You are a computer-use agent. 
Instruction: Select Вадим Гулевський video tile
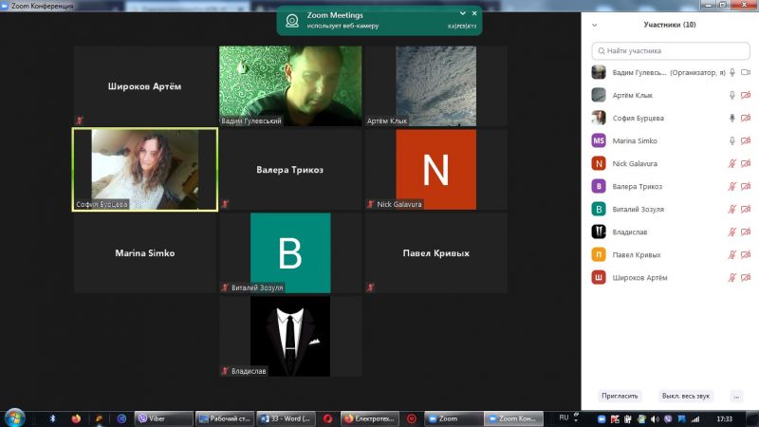(290, 86)
